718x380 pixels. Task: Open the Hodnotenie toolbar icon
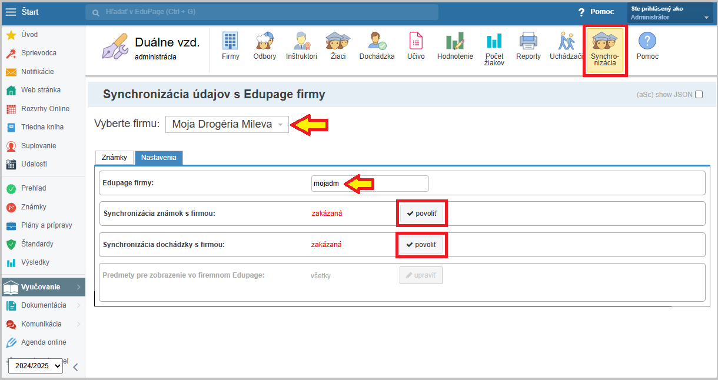(455, 46)
